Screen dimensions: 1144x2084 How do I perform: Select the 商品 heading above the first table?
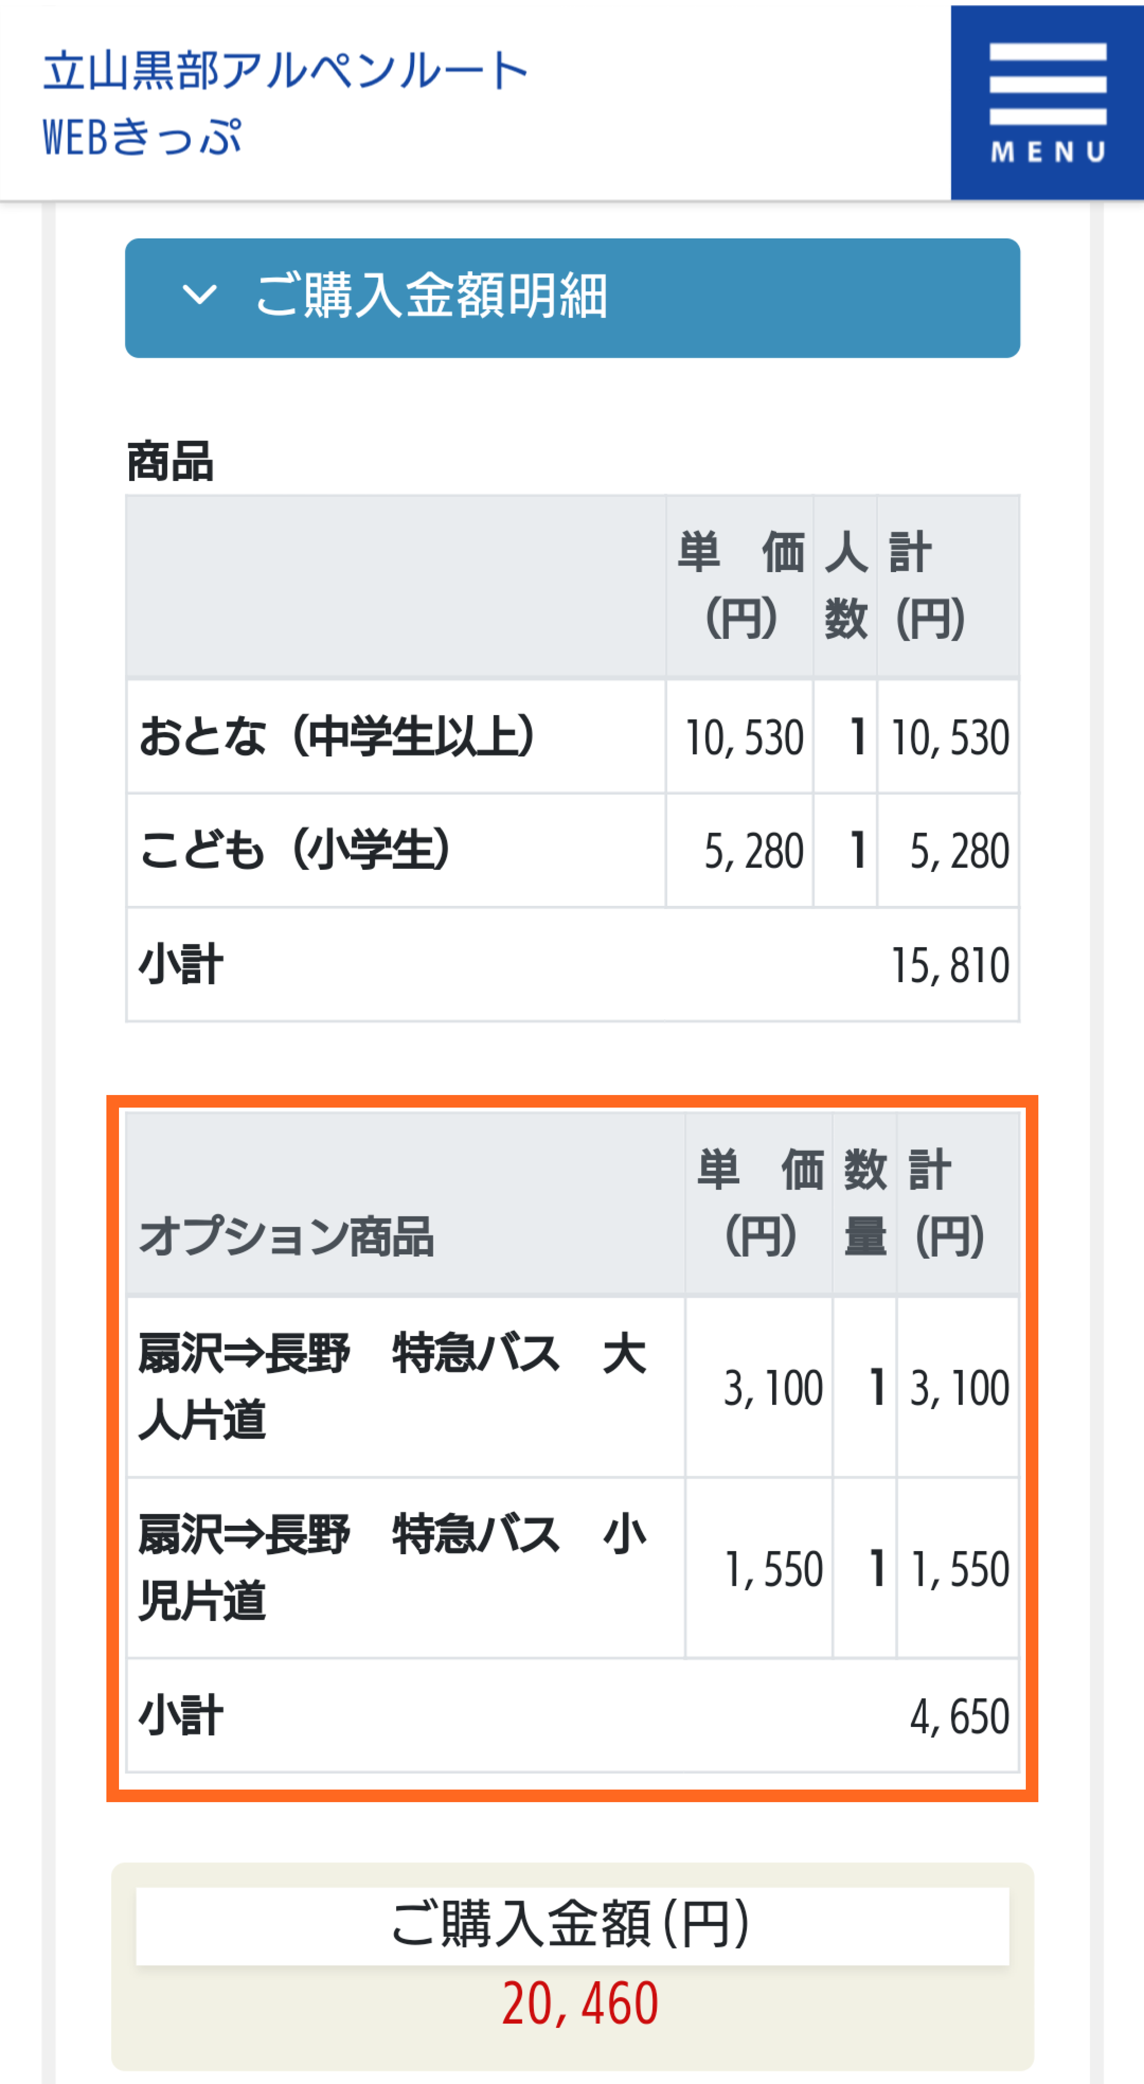[170, 462]
